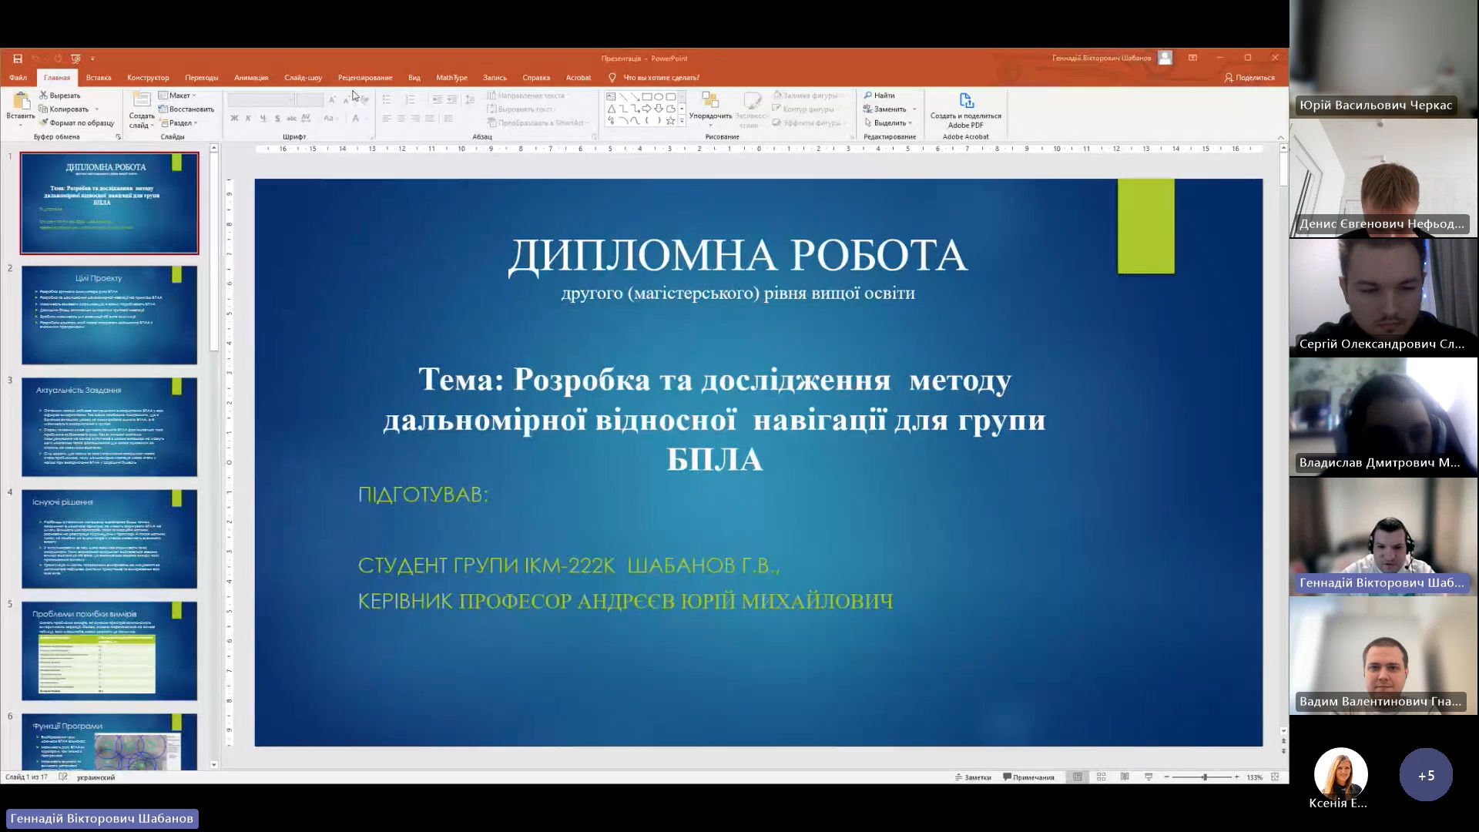1479x832 pixels.
Task: Open the Insert (Вставка) ribbon tab
Action: (99, 78)
